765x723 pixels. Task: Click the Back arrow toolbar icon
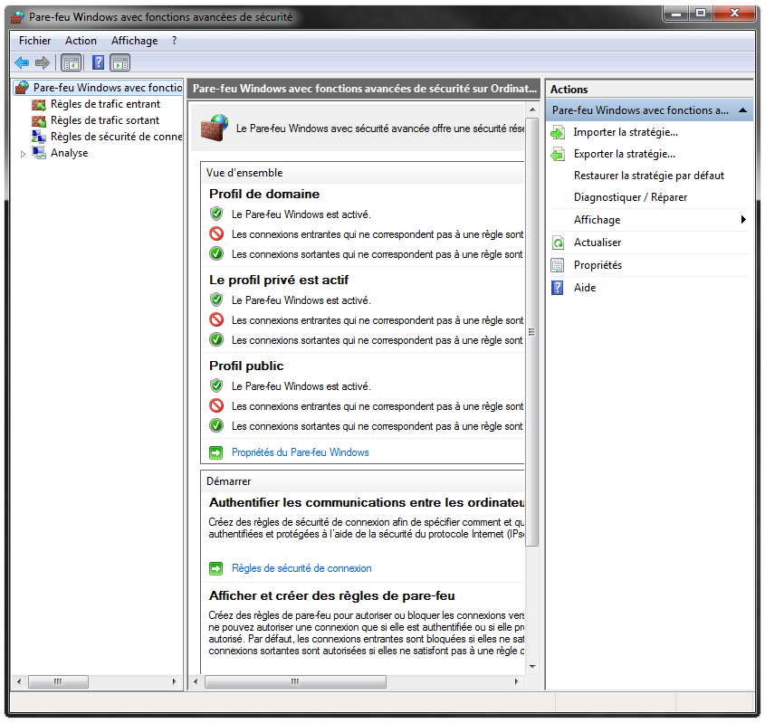point(22,63)
